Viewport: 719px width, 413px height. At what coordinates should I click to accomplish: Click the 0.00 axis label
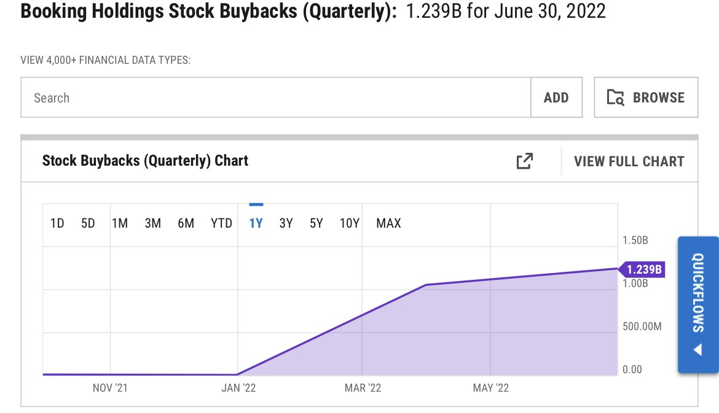632,369
